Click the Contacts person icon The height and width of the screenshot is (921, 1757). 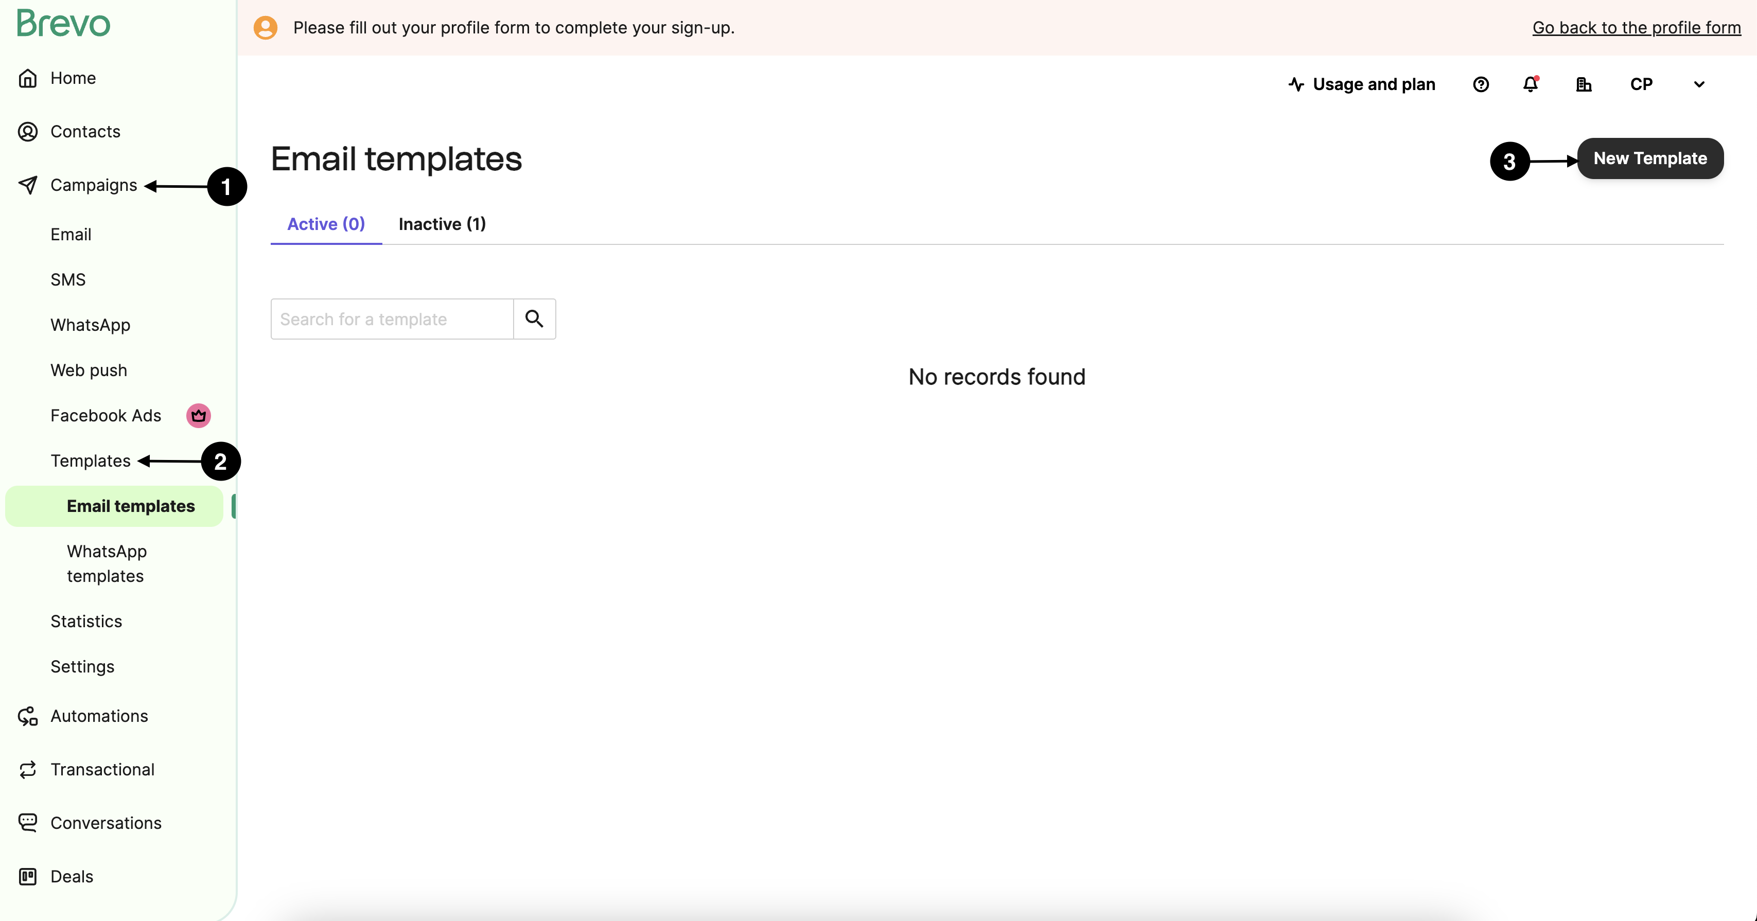click(x=27, y=132)
